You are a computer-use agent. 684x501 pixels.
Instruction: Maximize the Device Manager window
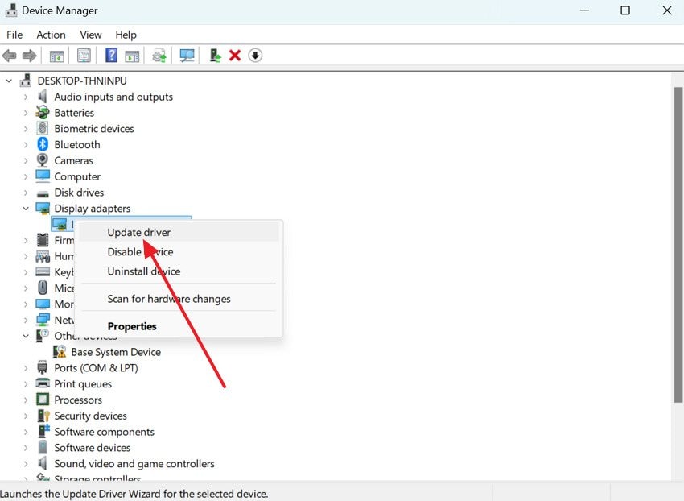pyautogui.click(x=625, y=10)
